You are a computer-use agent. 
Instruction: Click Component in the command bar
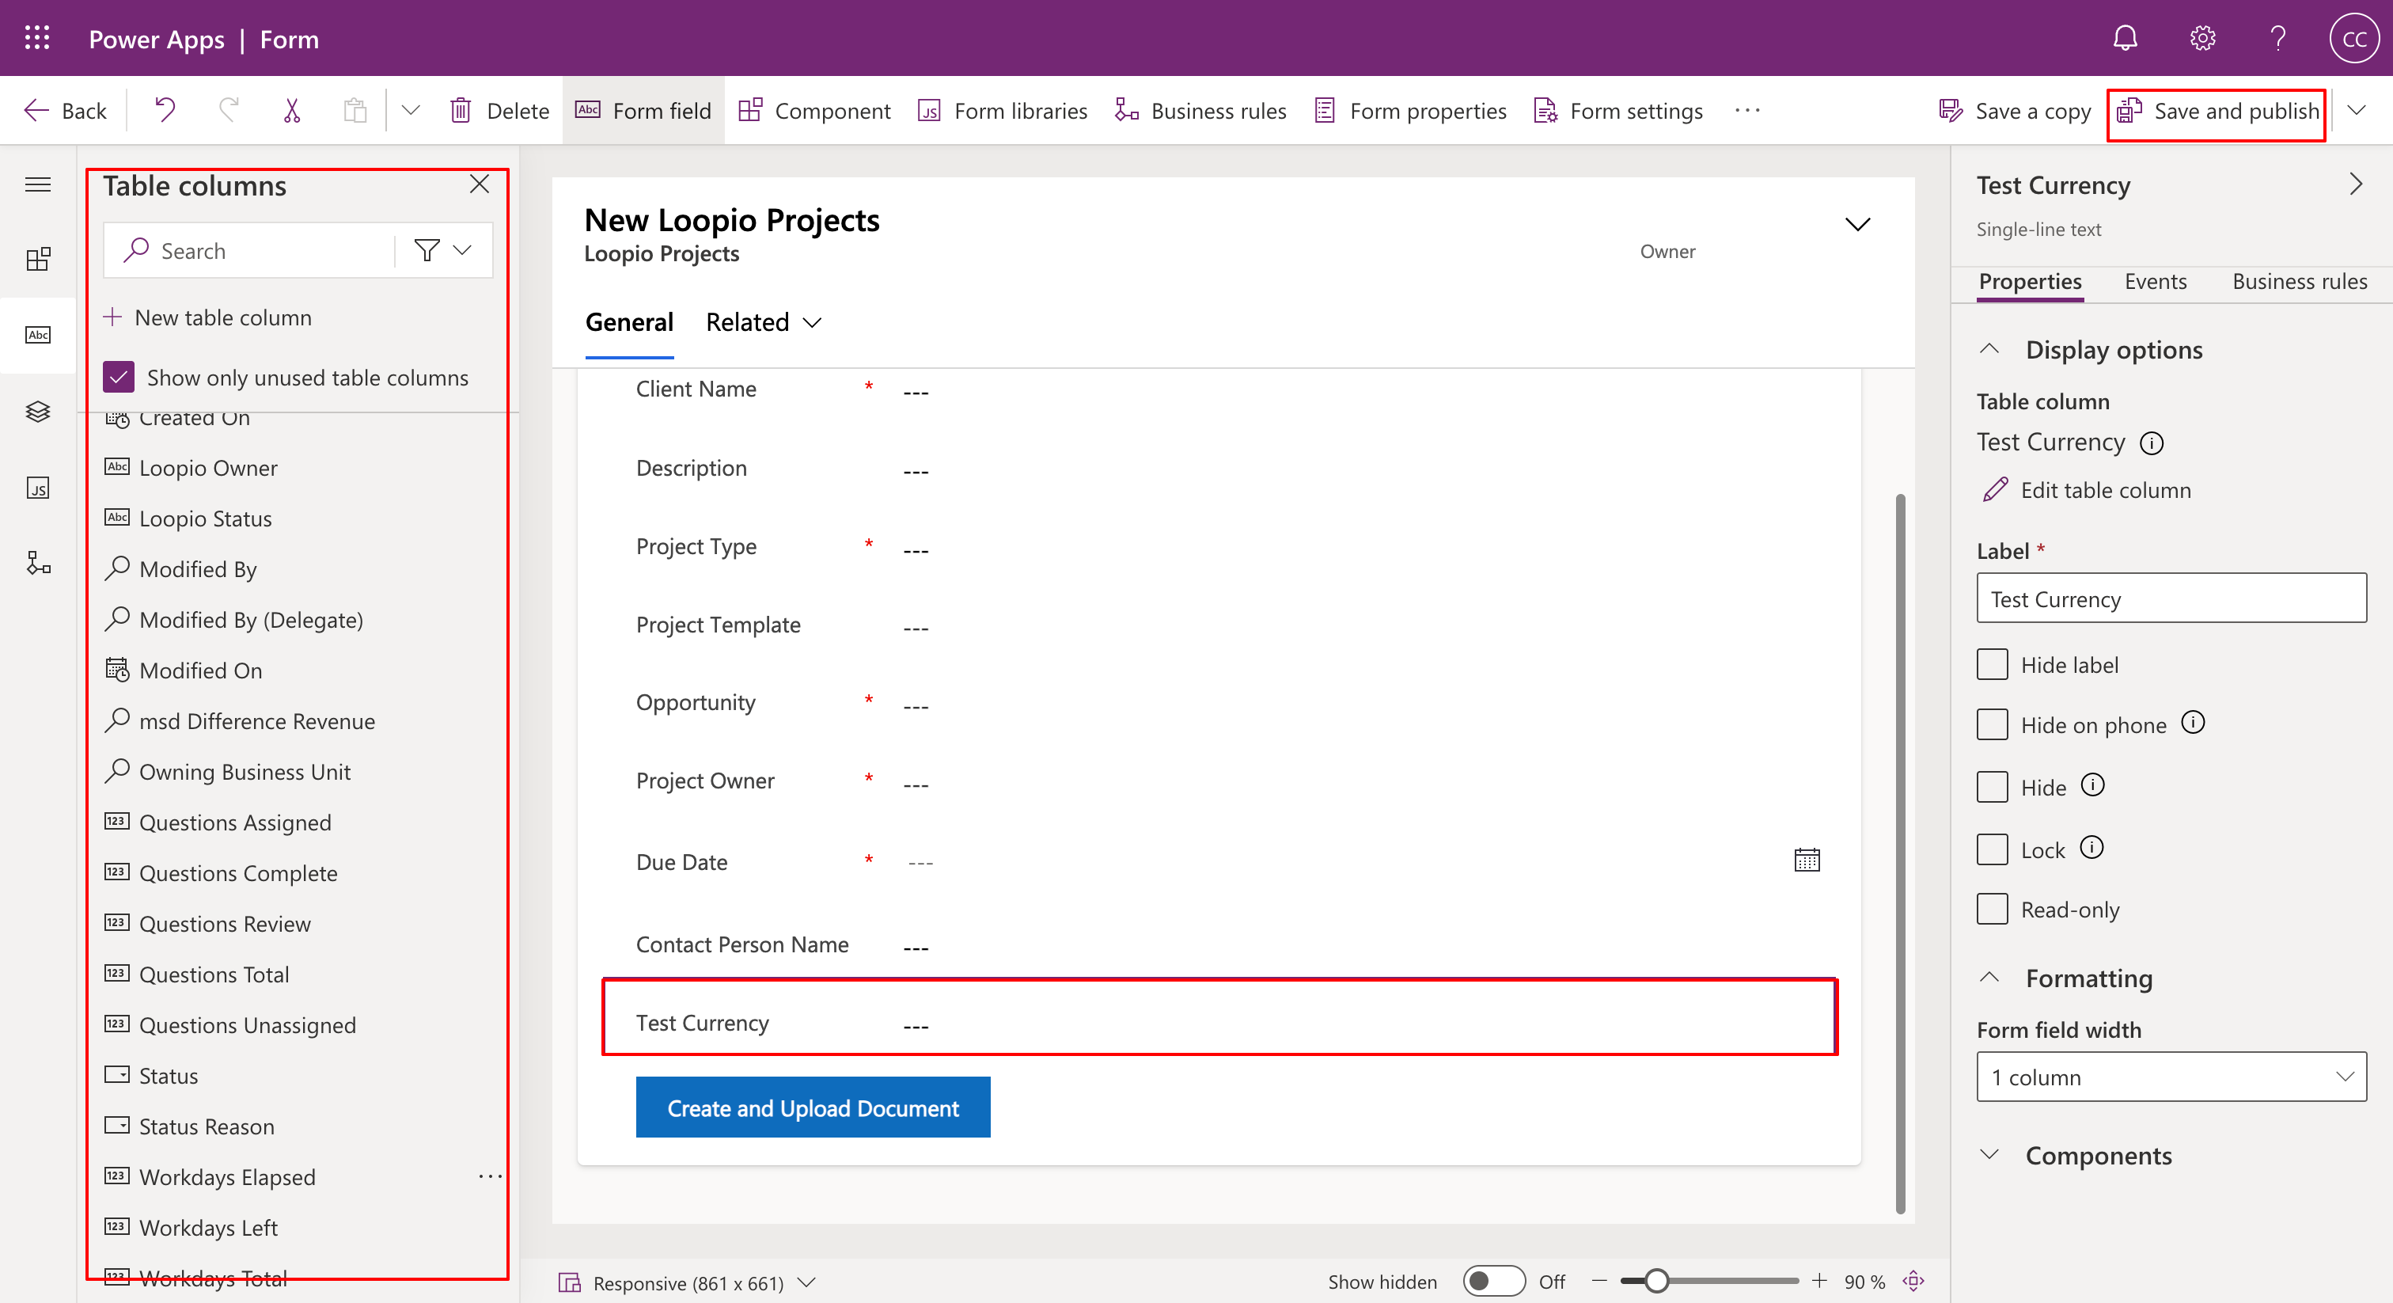pyautogui.click(x=815, y=111)
